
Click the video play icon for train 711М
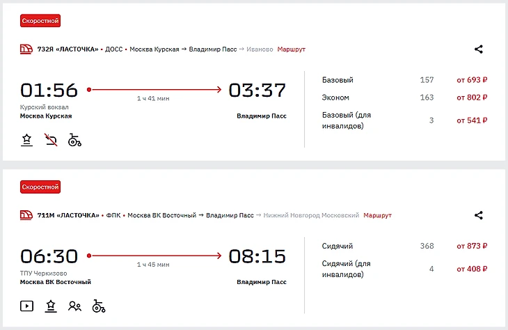click(x=26, y=306)
